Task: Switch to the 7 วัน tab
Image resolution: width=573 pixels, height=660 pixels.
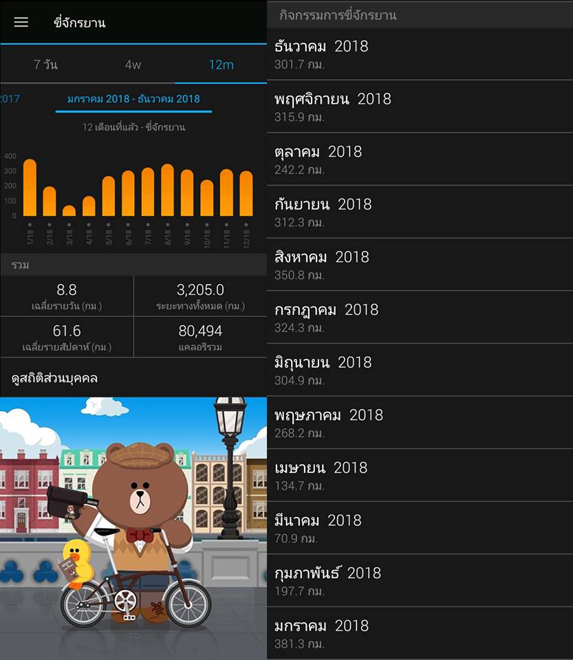Action: (x=45, y=65)
